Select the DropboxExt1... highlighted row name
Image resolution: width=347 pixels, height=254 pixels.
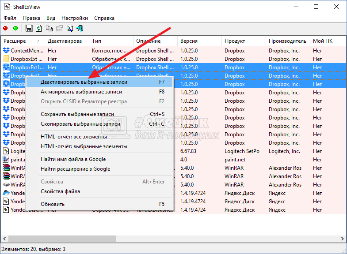coord(27,67)
